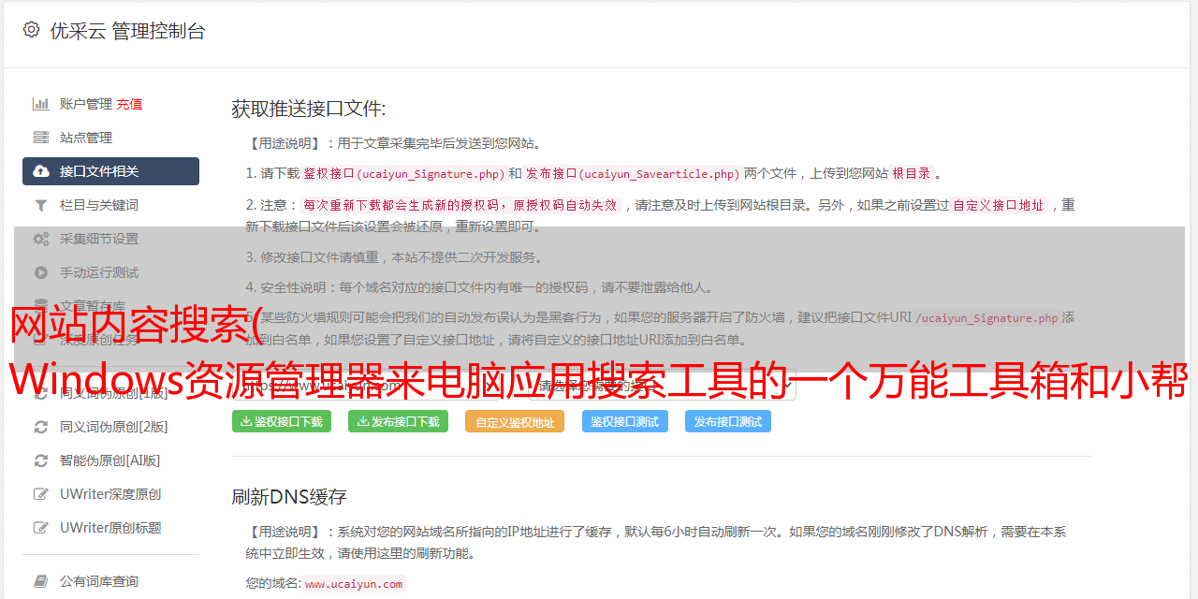Open UWriter原创标题 via its edit icon
This screenshot has height=599, width=1198.
[x=41, y=528]
